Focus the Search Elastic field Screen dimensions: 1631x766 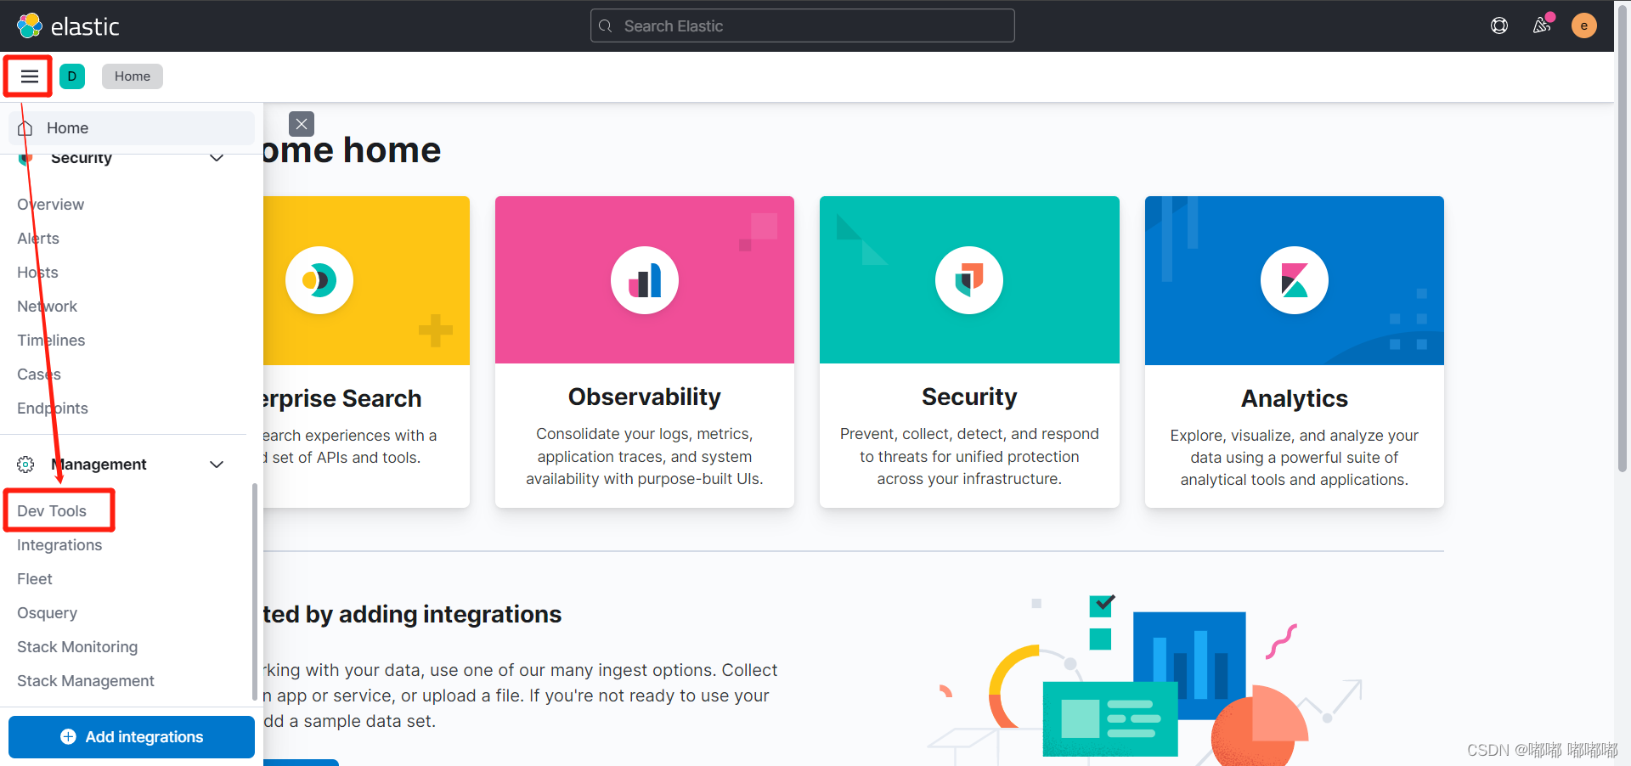coord(803,25)
